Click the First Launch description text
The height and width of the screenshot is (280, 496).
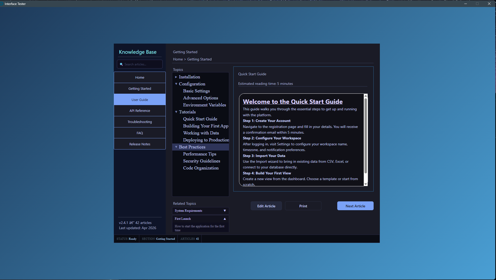pyautogui.click(x=200, y=228)
